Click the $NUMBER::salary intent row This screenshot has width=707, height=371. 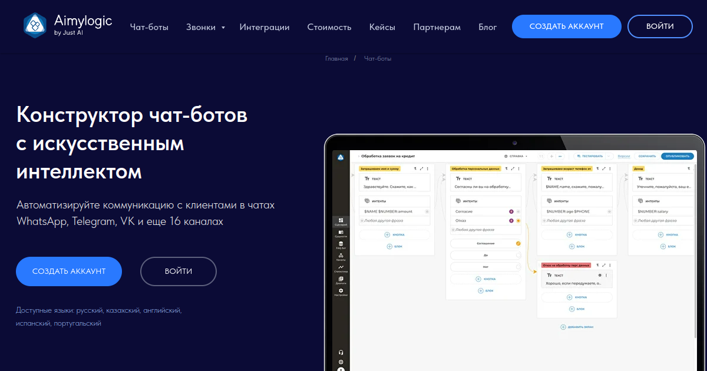[x=663, y=211]
